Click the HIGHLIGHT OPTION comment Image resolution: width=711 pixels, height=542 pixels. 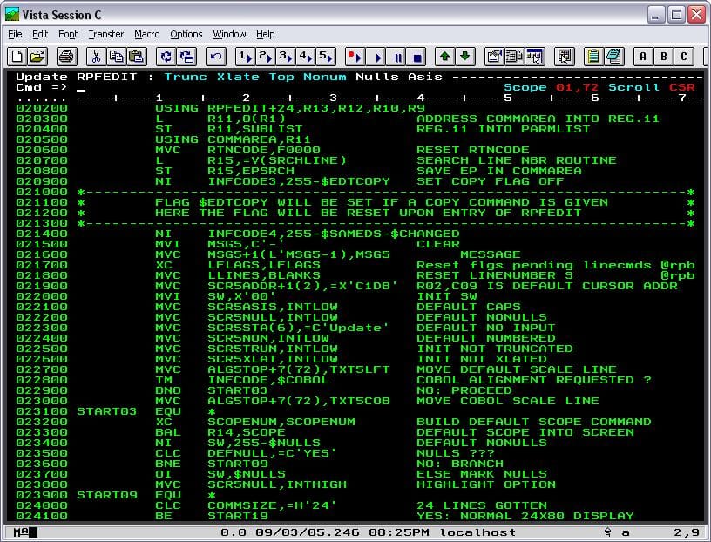click(486, 484)
